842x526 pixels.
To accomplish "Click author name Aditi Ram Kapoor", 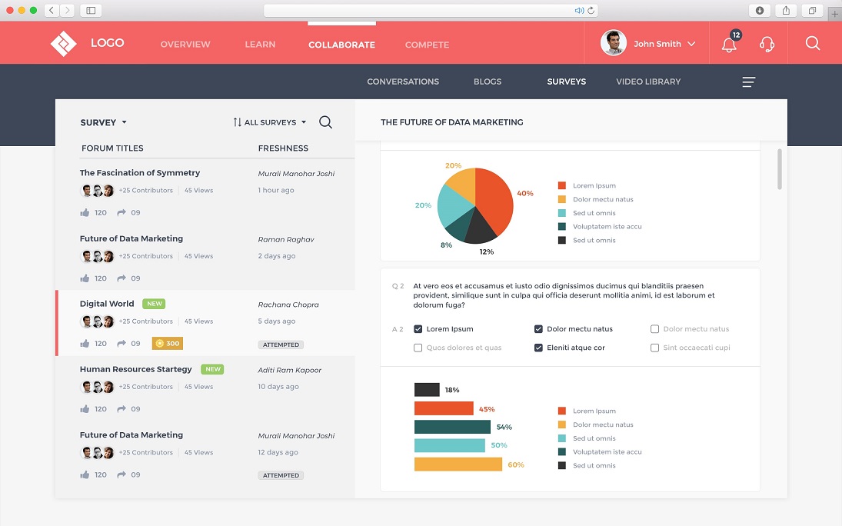I will tap(289, 370).
